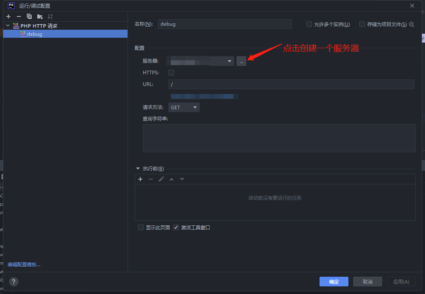The width and height of the screenshot is (425, 294).
Task: Uncheck the 激活工具窗口 checkbox
Action: tap(176, 227)
